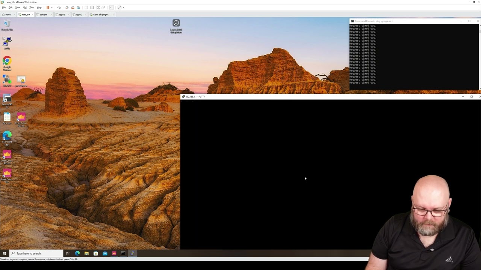Screen dimensions: 481x270
Task: Toggle the thumbnail bar view icon
Action: click(x=92, y=7)
